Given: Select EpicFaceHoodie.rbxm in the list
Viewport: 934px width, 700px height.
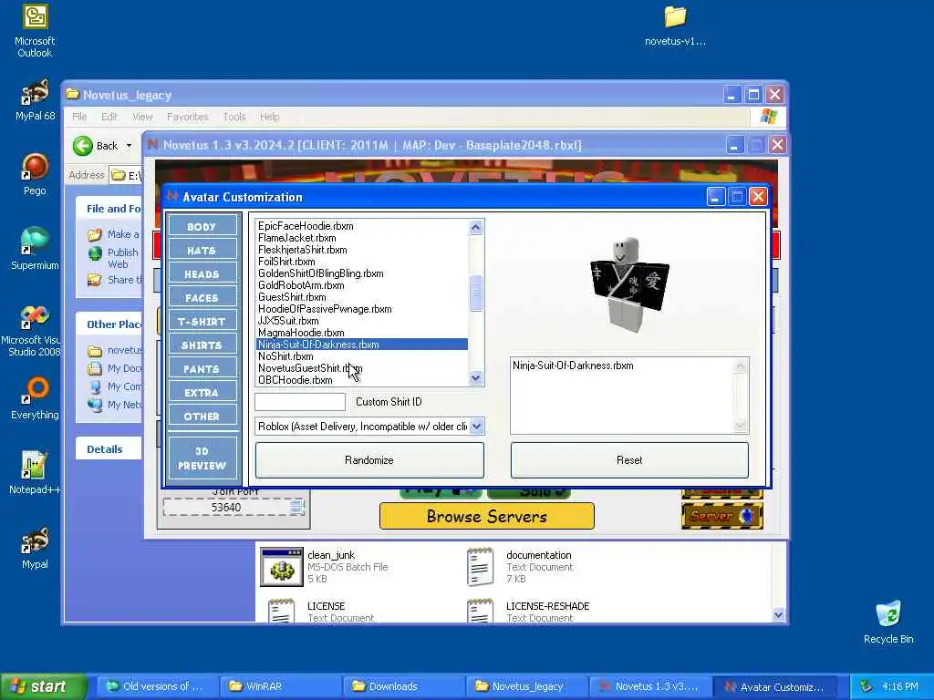Looking at the screenshot, I should [x=306, y=226].
